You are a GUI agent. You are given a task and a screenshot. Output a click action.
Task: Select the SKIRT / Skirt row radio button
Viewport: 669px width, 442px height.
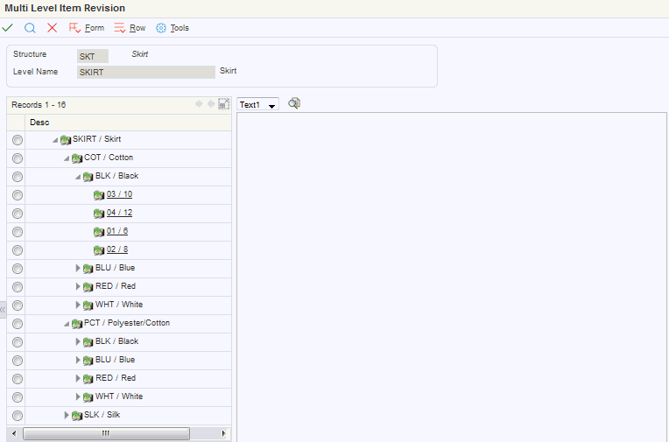[17, 140]
